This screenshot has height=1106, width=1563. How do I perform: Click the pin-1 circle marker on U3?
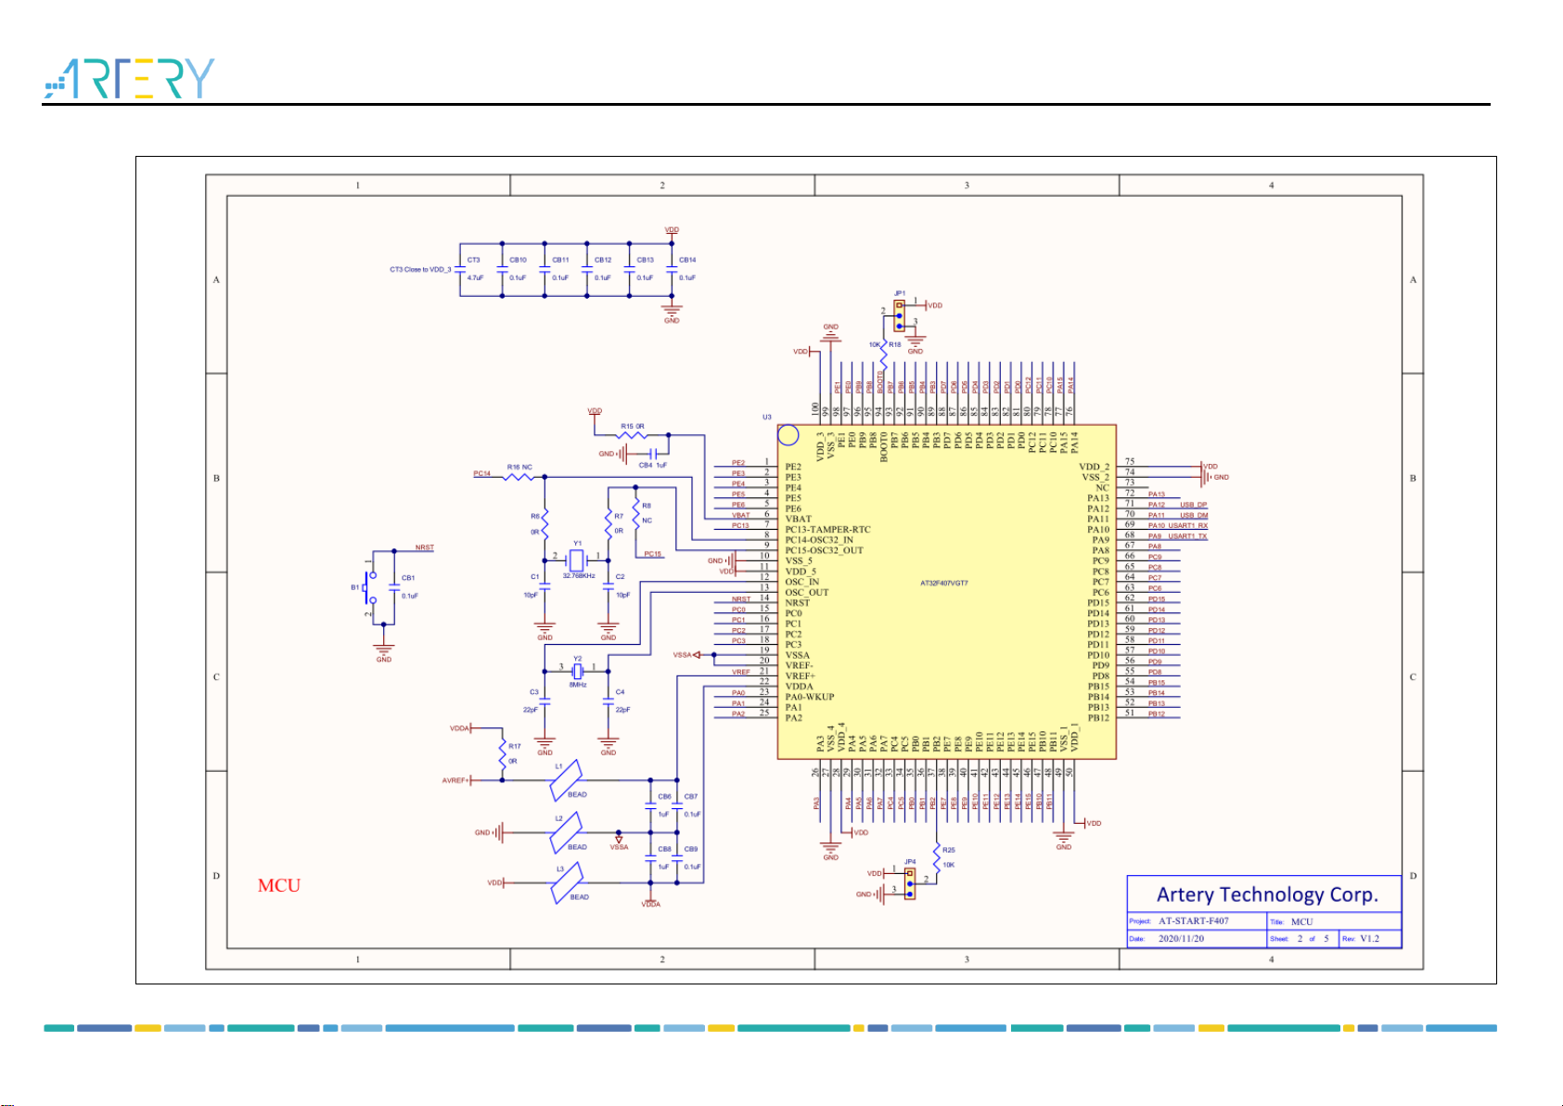788,434
